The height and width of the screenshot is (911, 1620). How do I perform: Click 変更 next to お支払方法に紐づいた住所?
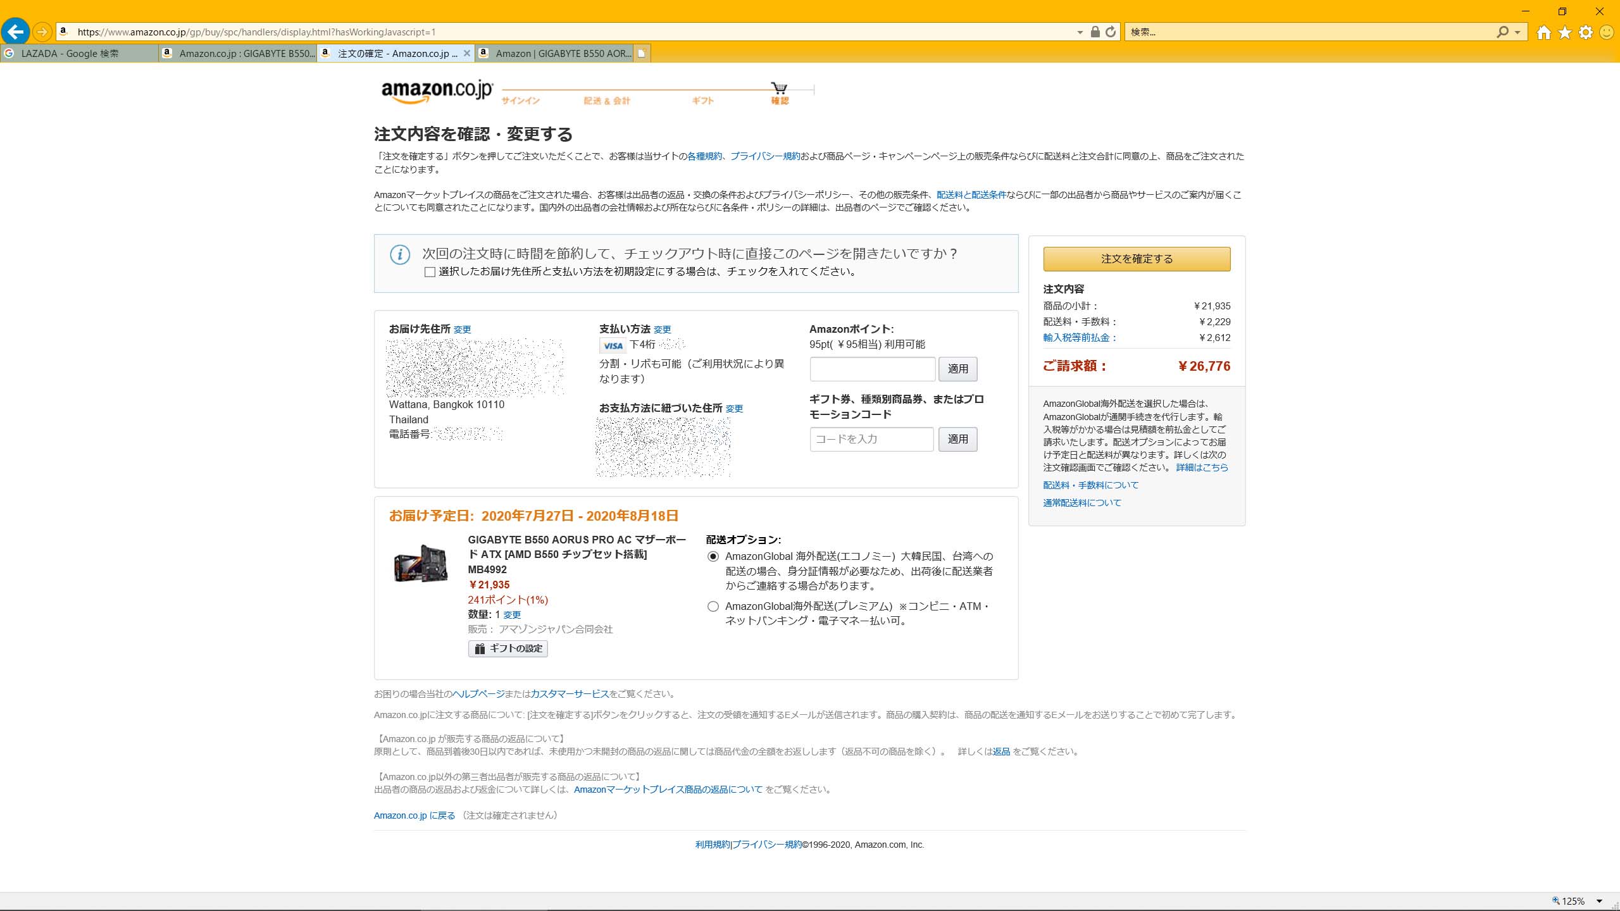pyautogui.click(x=734, y=409)
